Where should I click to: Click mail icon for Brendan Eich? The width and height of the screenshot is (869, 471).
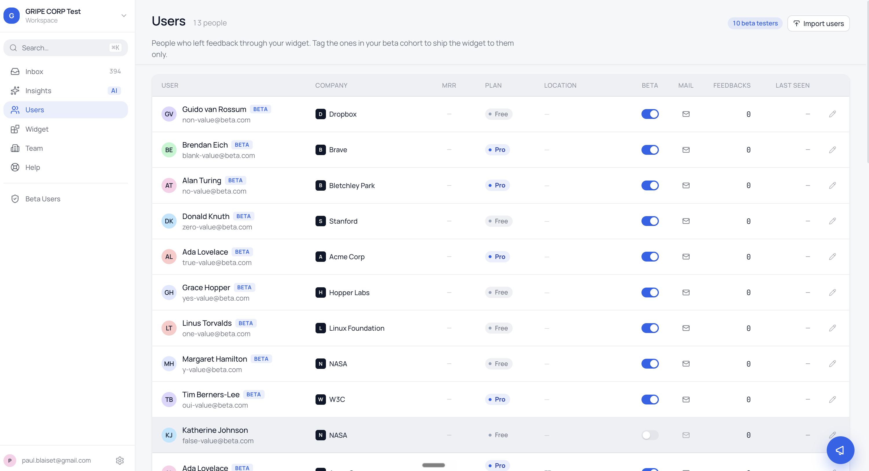[686, 150]
